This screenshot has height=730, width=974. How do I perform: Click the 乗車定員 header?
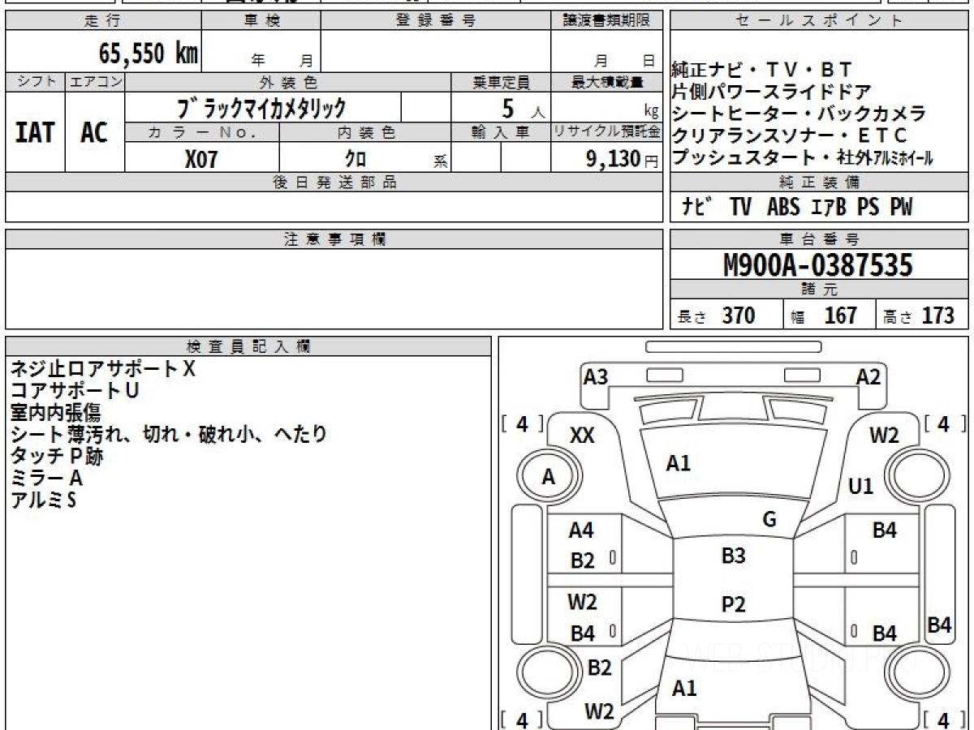click(501, 82)
